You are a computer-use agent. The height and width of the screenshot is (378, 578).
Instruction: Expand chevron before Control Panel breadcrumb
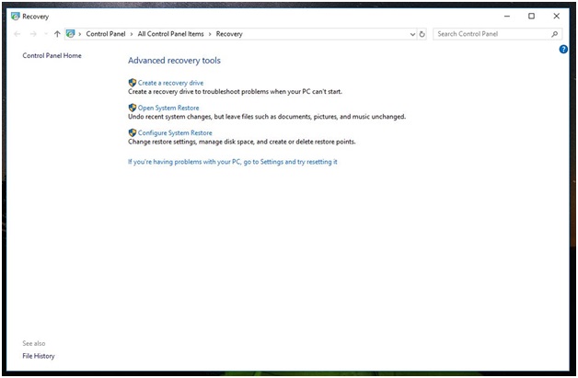tap(80, 34)
